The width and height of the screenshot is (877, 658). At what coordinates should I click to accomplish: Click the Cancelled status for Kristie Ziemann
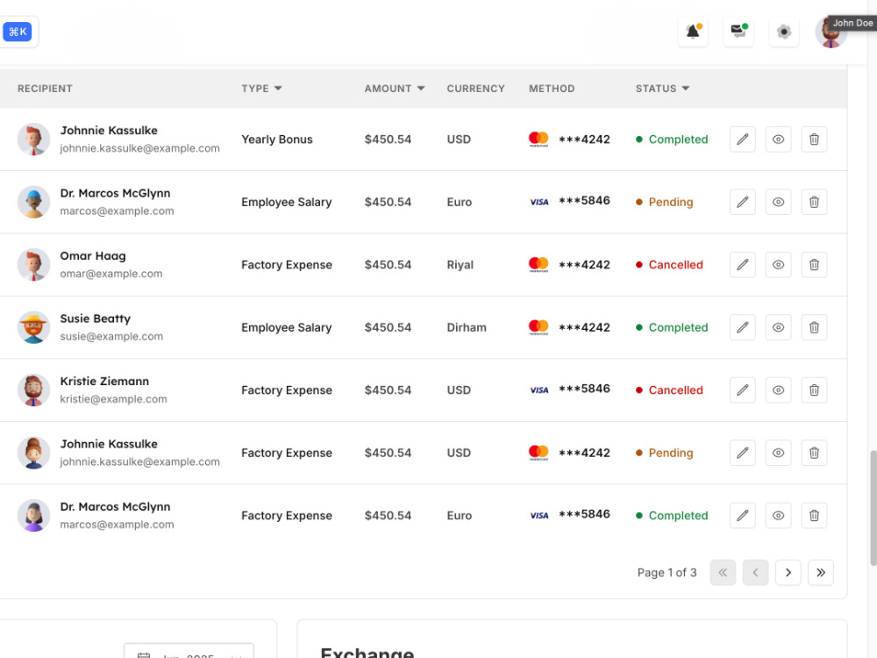click(669, 390)
